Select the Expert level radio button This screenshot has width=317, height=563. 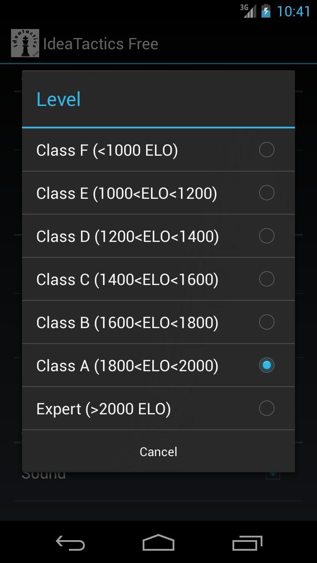pyautogui.click(x=266, y=408)
